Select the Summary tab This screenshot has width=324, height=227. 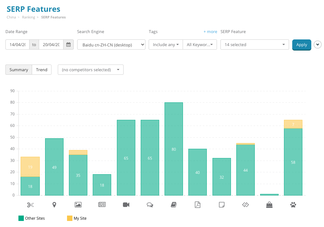pyautogui.click(x=18, y=69)
